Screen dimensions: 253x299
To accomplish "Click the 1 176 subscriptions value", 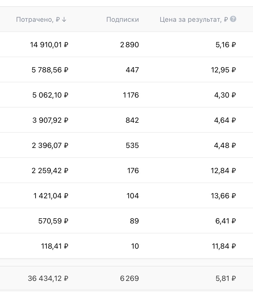I will (131, 95).
